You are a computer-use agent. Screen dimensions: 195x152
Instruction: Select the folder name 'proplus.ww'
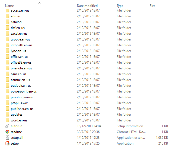tap(19, 103)
